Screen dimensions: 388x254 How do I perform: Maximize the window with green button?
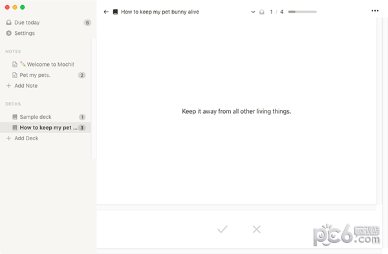(x=23, y=7)
